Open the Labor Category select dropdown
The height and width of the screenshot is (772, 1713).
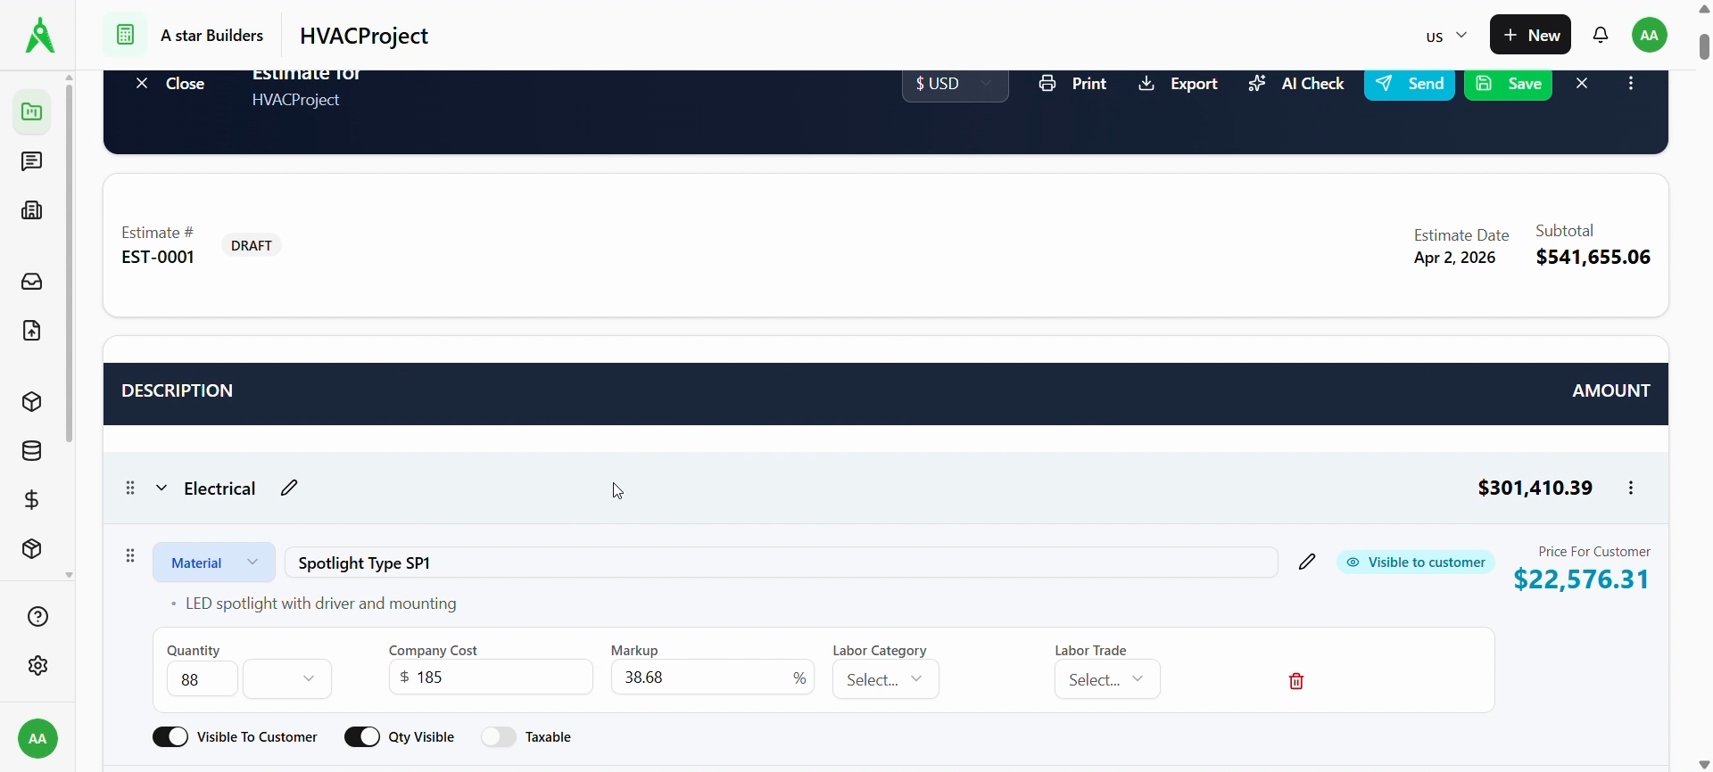(885, 680)
